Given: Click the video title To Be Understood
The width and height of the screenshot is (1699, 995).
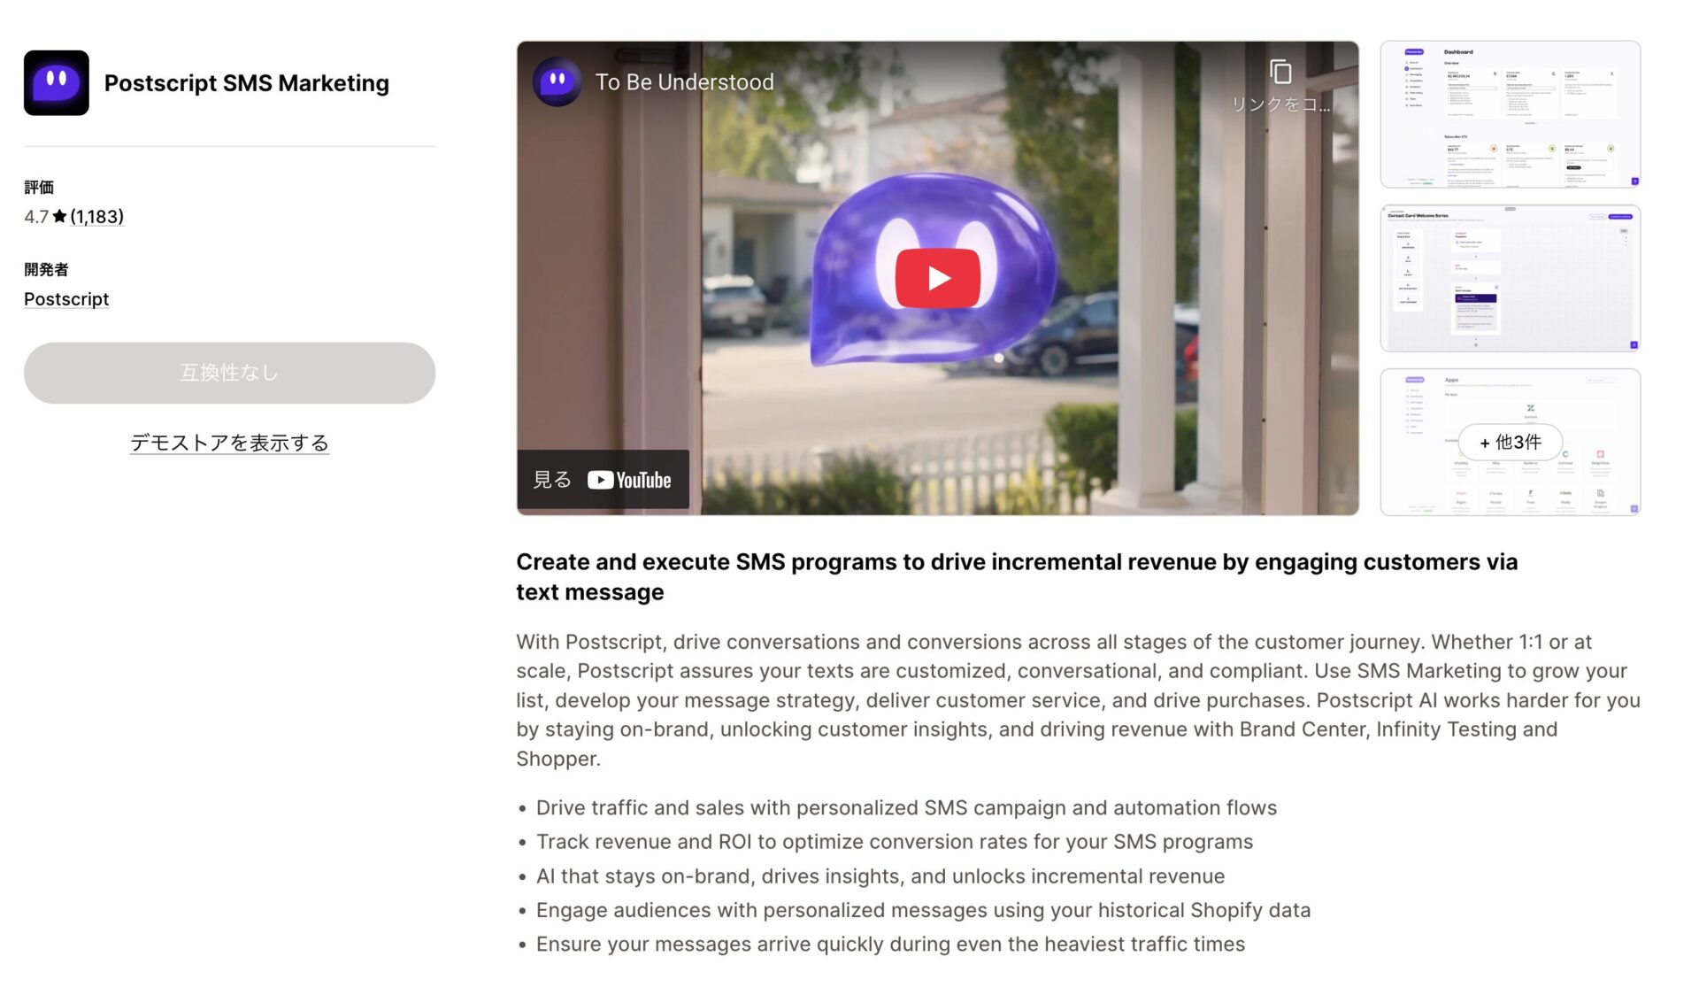Looking at the screenshot, I should tap(684, 82).
